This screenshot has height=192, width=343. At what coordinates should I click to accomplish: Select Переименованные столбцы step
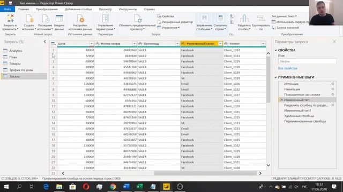point(307,121)
